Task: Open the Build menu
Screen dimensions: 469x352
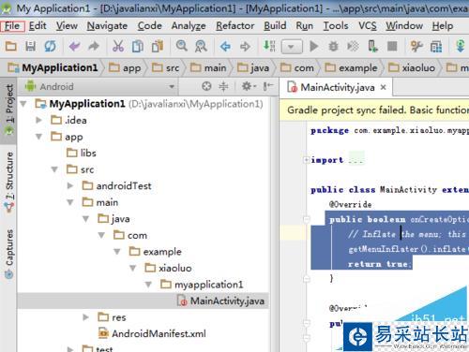Action: tap(275, 26)
